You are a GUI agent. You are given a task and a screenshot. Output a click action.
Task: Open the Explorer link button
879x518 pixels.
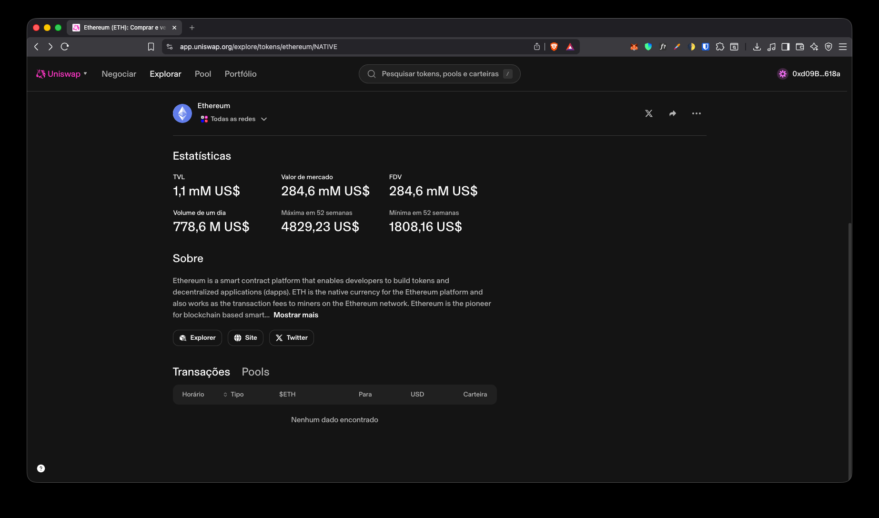pyautogui.click(x=197, y=338)
